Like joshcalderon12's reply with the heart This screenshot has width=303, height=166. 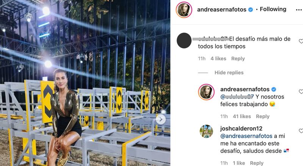coord(301,131)
